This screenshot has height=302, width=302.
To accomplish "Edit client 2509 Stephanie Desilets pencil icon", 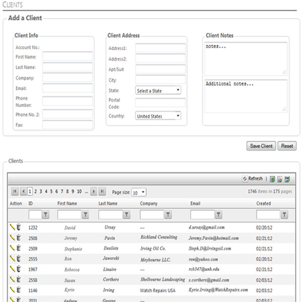I will [x=12, y=248].
